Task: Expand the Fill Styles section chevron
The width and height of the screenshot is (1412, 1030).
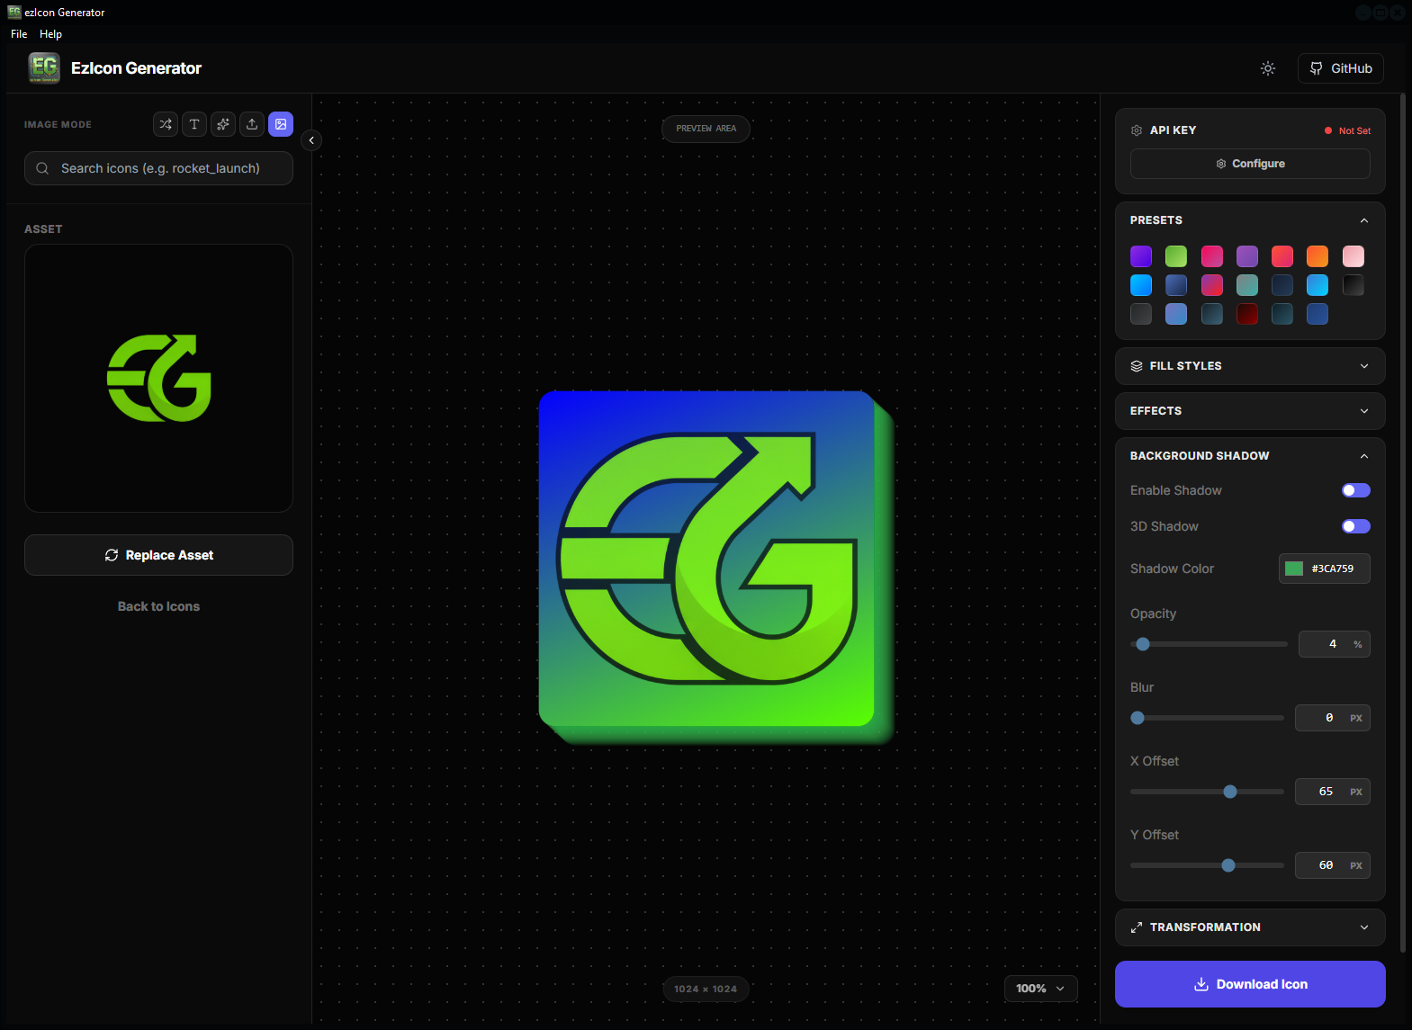Action: (1364, 366)
